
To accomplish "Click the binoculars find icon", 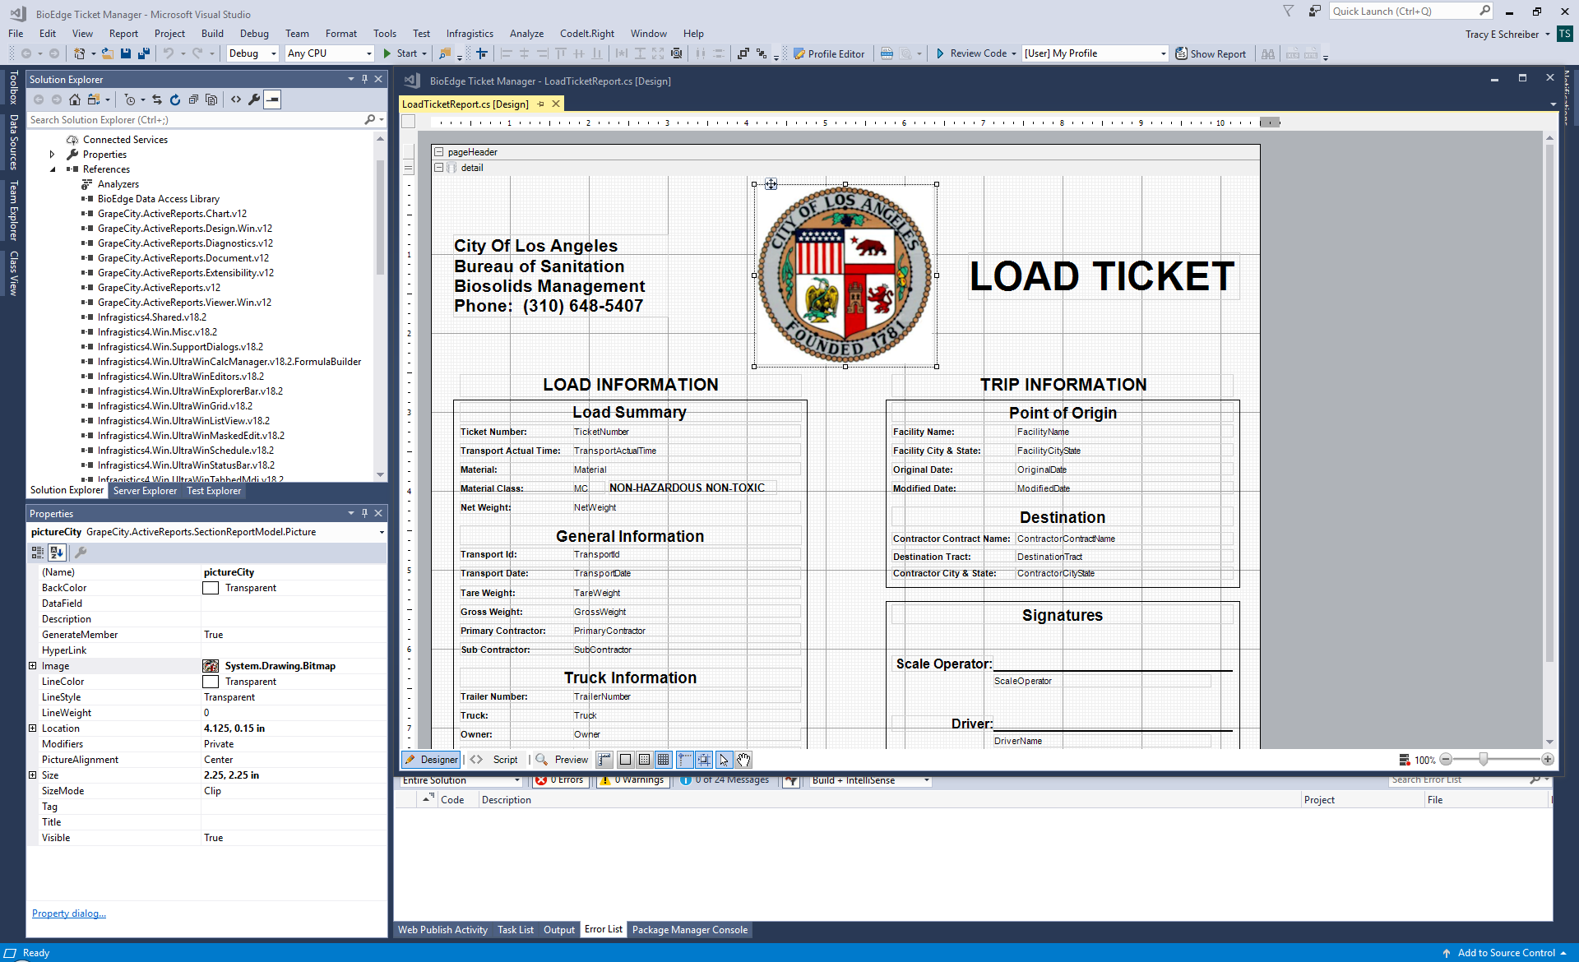I will (x=1268, y=53).
